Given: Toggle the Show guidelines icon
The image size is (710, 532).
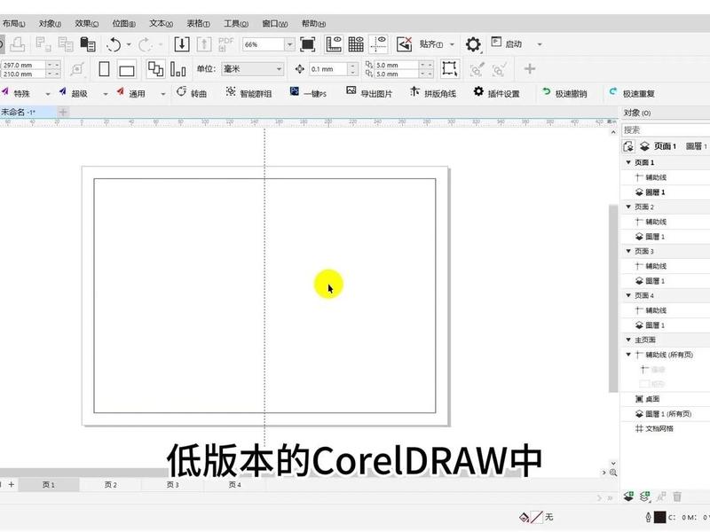Looking at the screenshot, I should coord(378,43).
